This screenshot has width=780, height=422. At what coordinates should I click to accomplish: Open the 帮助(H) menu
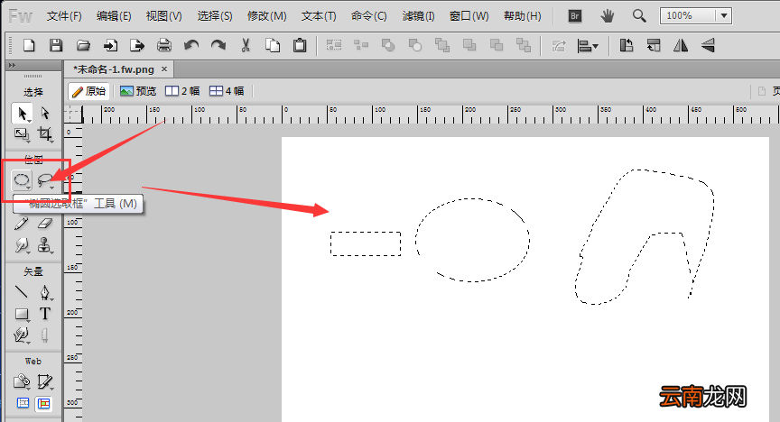pyautogui.click(x=523, y=16)
